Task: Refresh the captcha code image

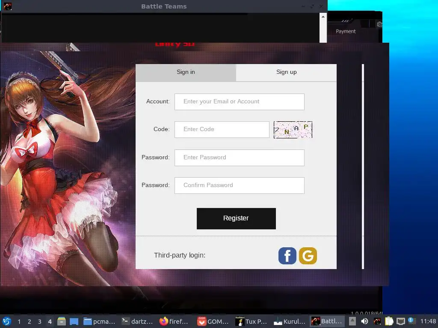Action: coord(293,130)
